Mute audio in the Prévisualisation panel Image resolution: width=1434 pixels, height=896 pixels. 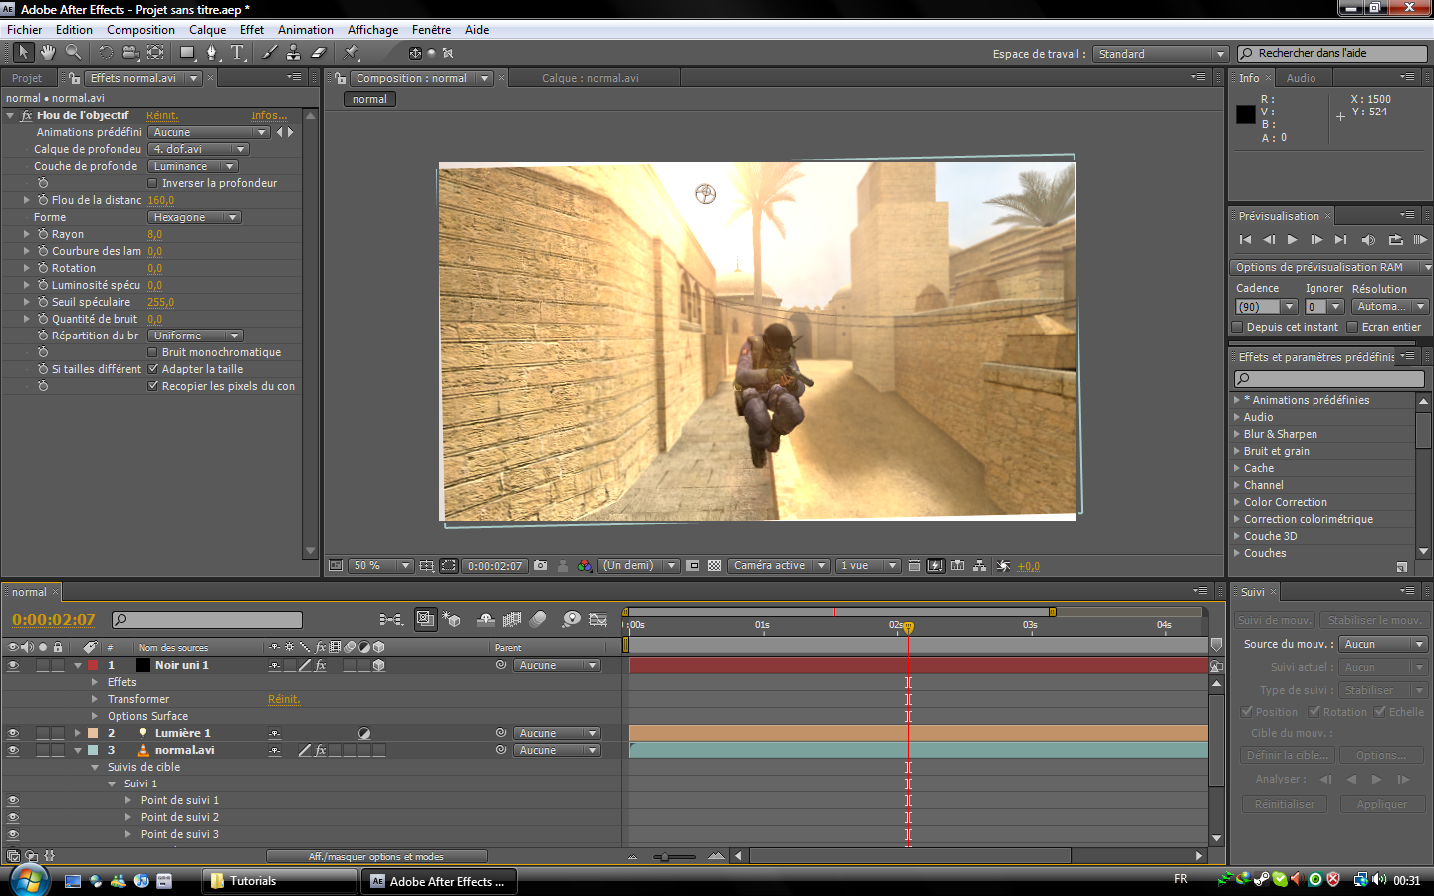click(x=1368, y=239)
